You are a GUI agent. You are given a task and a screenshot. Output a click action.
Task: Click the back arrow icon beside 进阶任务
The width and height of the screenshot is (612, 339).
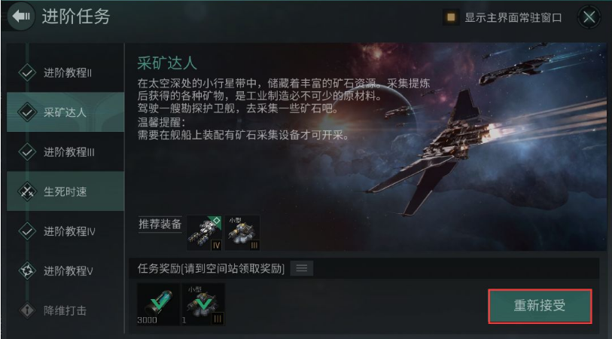pyautogui.click(x=21, y=16)
